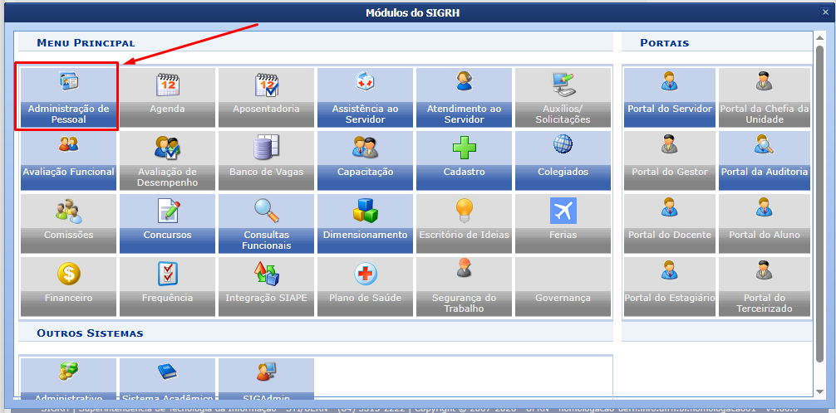Viewport: 836px width, 413px height.
Task: Open the Administração de Pessoal module
Action: pos(68,96)
